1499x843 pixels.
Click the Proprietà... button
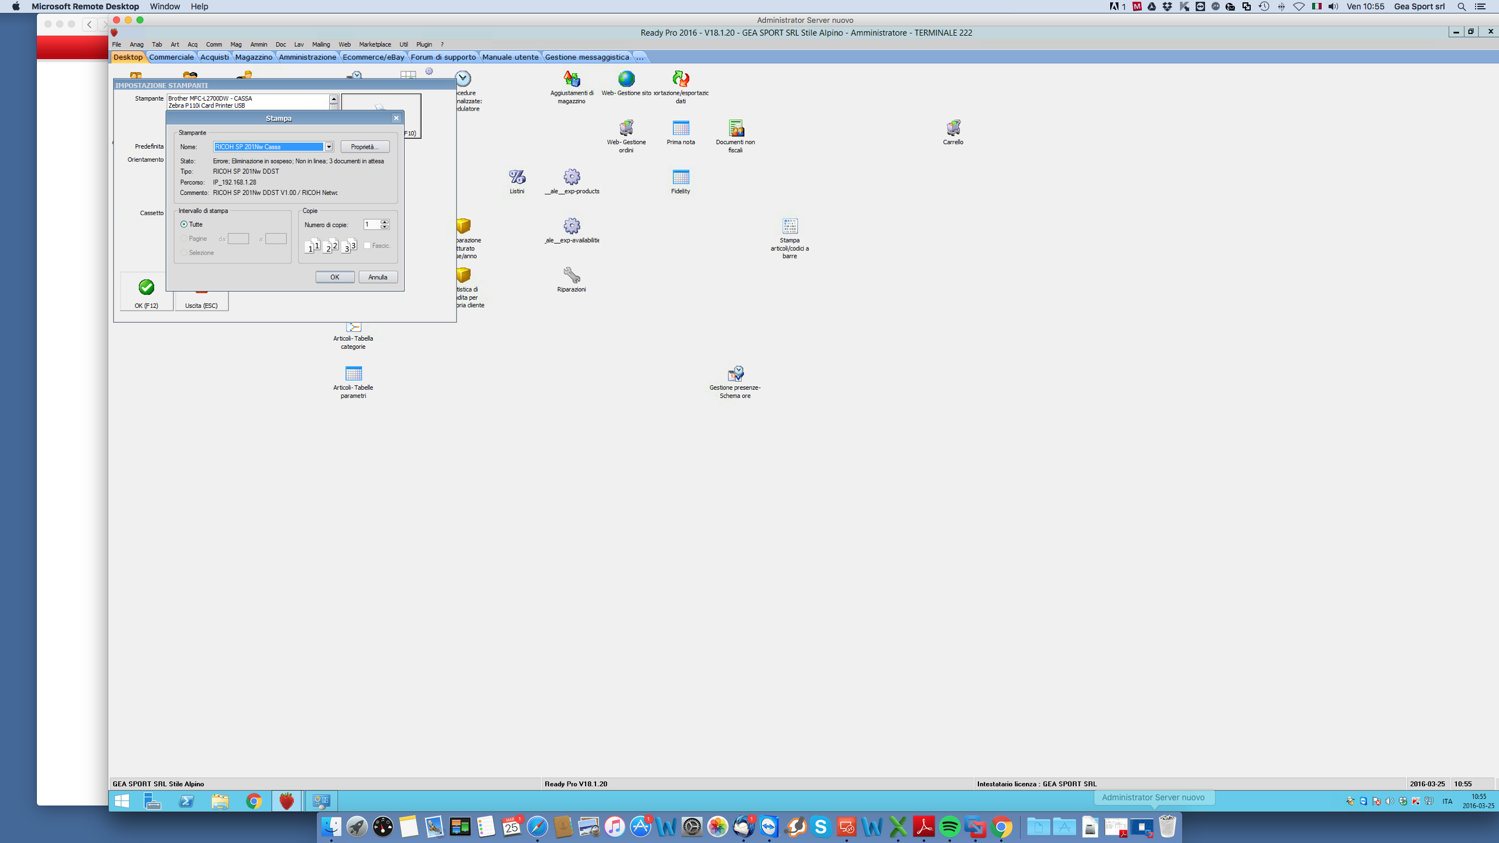365,147
